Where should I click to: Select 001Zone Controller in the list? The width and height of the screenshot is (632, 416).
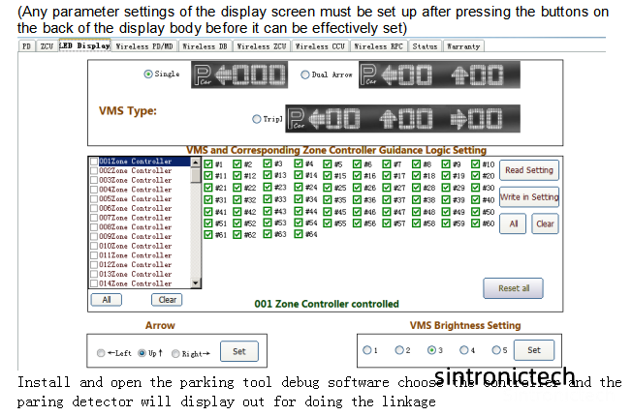(136, 162)
